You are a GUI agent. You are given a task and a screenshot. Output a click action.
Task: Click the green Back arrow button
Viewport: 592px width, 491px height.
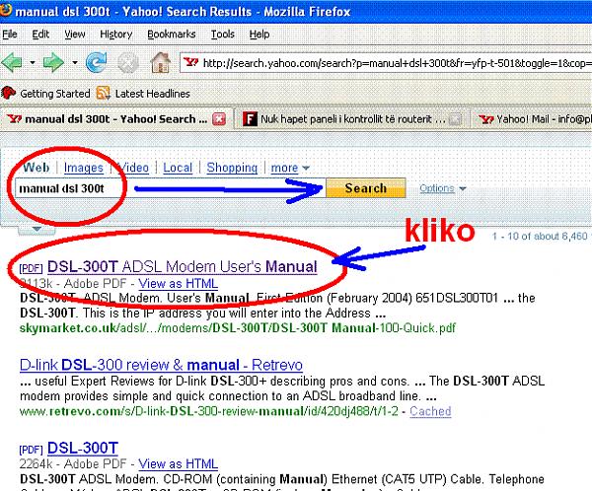coord(12,62)
